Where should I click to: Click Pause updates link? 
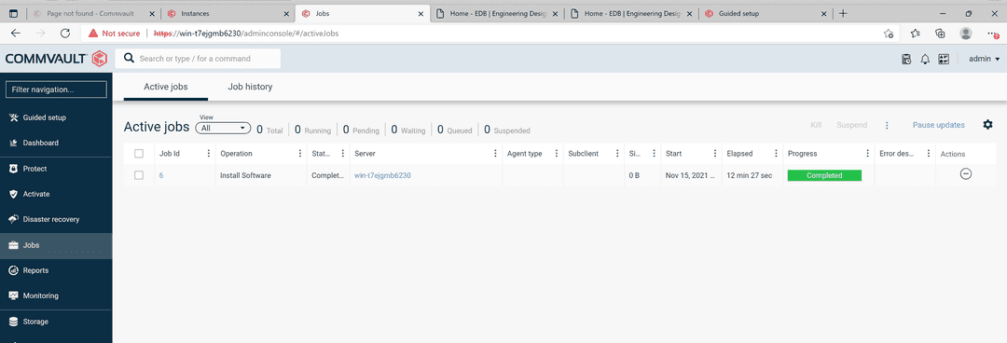(938, 125)
